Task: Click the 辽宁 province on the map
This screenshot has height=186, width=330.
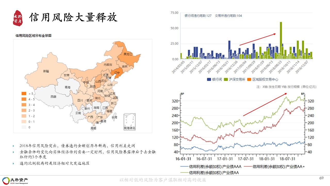Action: 117,73
